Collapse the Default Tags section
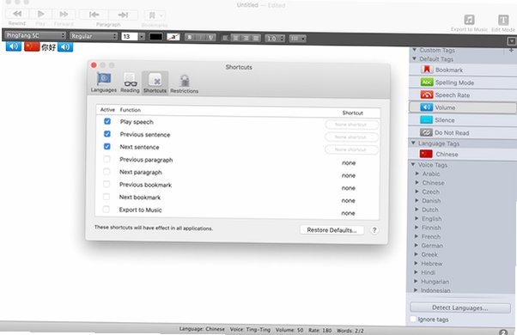Screen dimensions: 517x335 [x=414, y=58]
